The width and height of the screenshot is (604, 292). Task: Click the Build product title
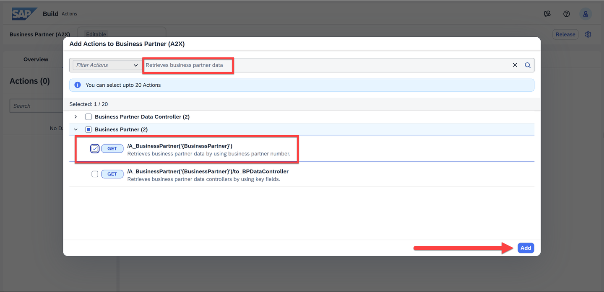click(50, 14)
